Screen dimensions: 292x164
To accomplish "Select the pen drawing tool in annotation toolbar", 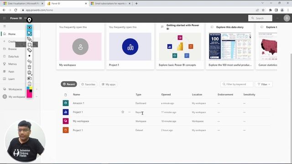I will click(x=29, y=39).
